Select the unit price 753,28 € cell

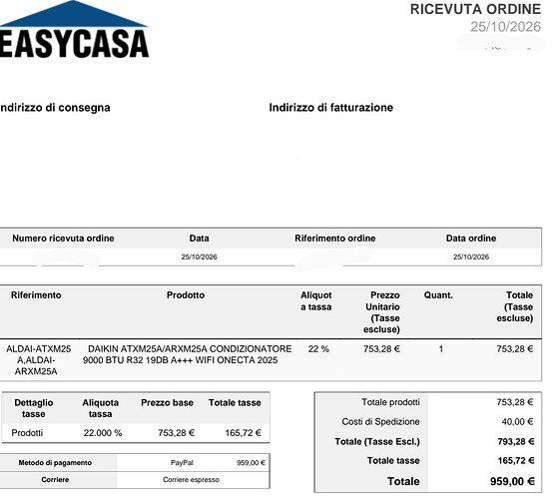(381, 349)
